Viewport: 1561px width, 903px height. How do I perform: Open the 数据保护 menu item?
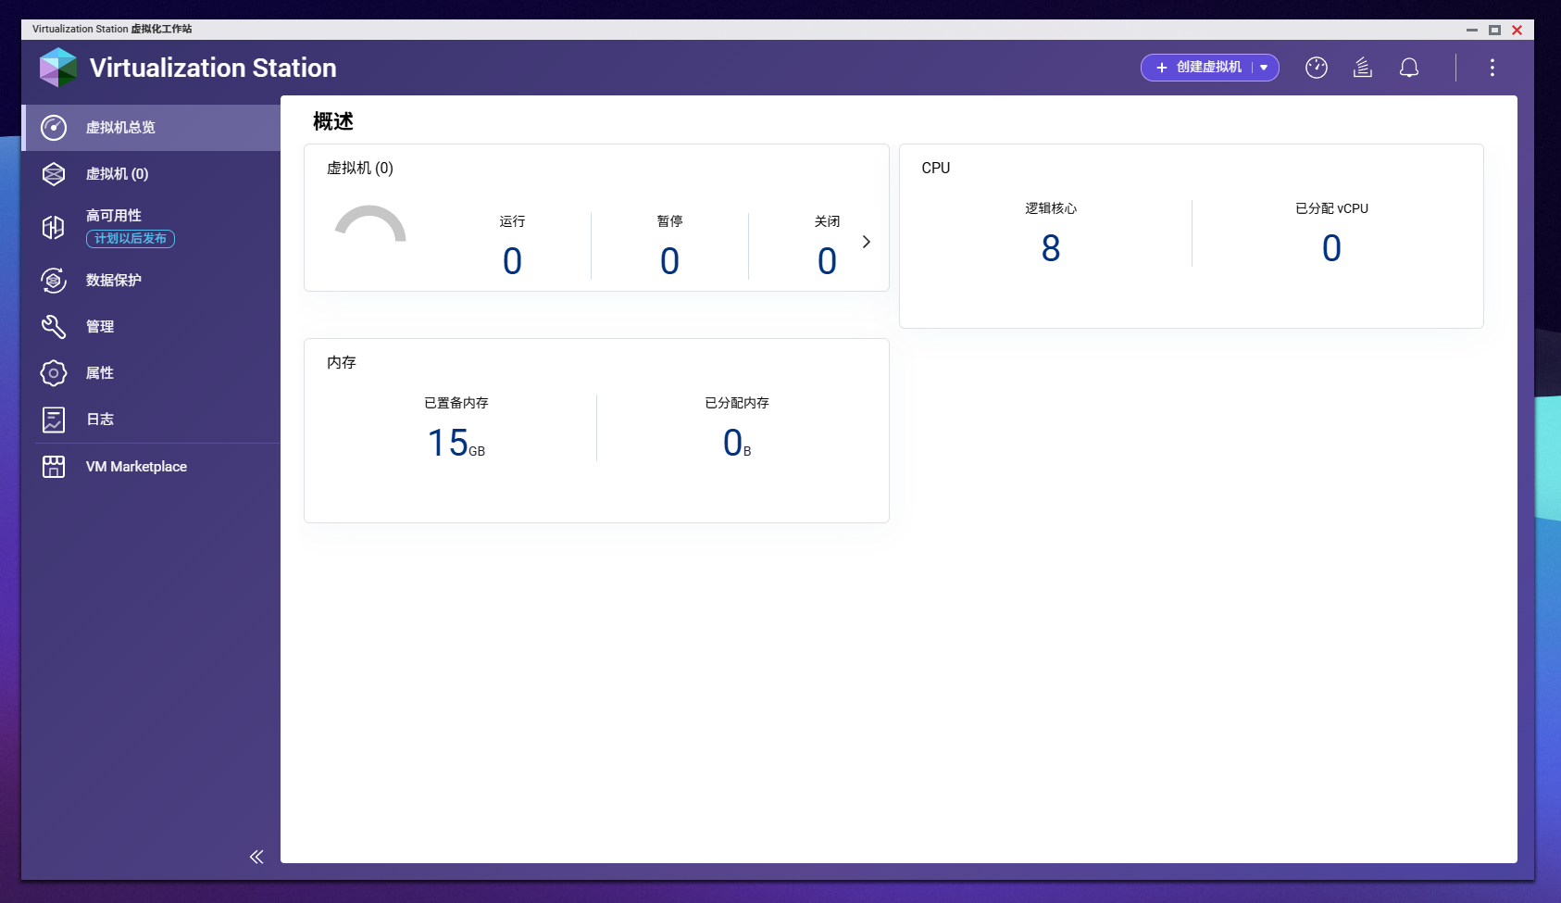click(x=151, y=280)
